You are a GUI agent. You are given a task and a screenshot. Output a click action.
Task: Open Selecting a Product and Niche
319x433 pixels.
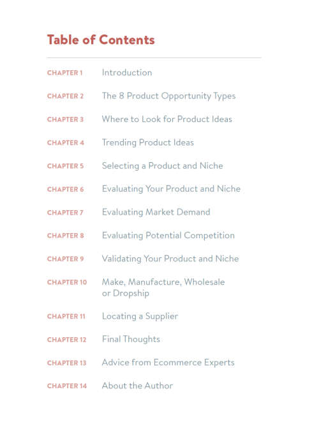click(x=162, y=165)
